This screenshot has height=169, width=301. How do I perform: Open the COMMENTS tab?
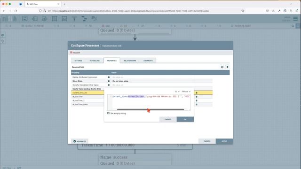click(148, 61)
